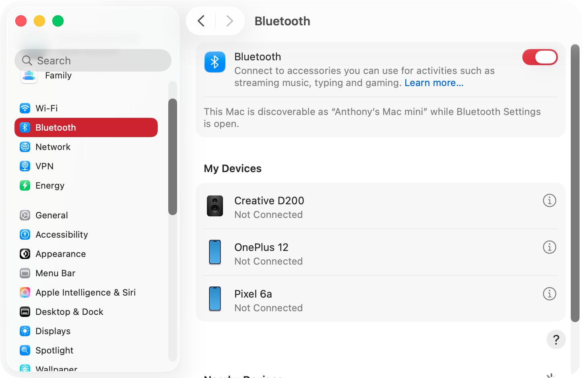The width and height of the screenshot is (582, 378).
Task: Click the My Devices heading
Action: [233, 168]
